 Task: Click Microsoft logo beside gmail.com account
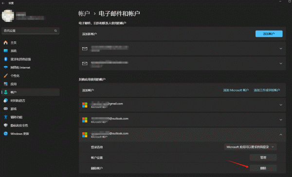(x=85, y=105)
